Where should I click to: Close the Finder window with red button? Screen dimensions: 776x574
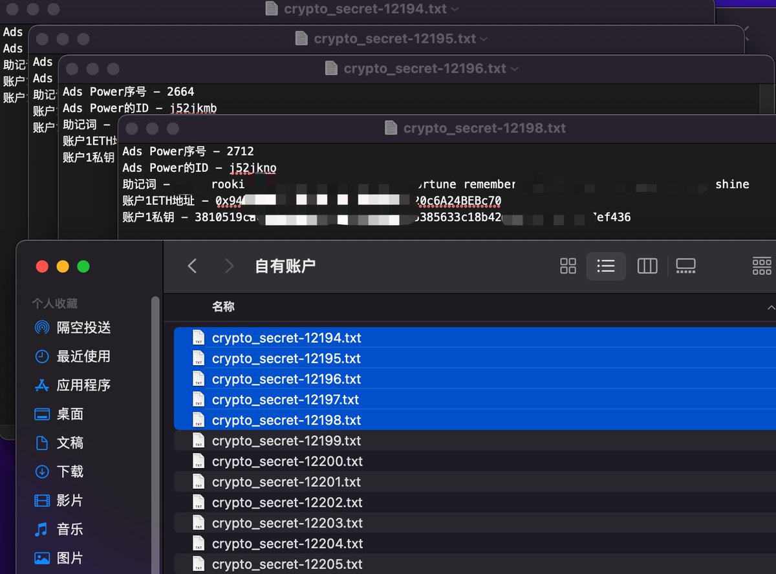click(x=43, y=266)
